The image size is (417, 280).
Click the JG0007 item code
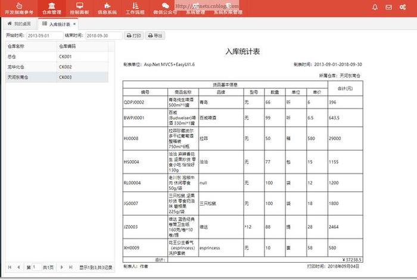pos(131,203)
